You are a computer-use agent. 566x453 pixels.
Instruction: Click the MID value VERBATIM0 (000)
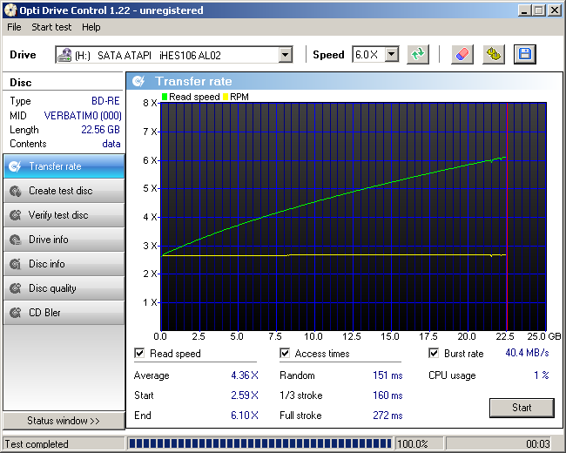[x=83, y=116]
